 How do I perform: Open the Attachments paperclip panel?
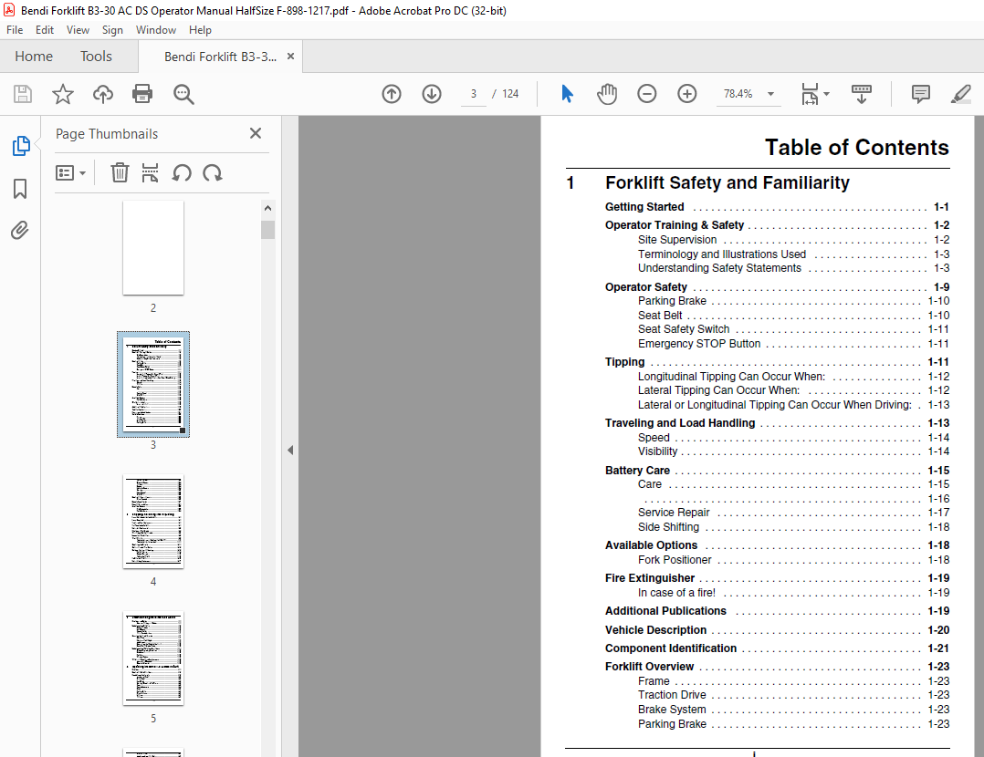[x=20, y=230]
